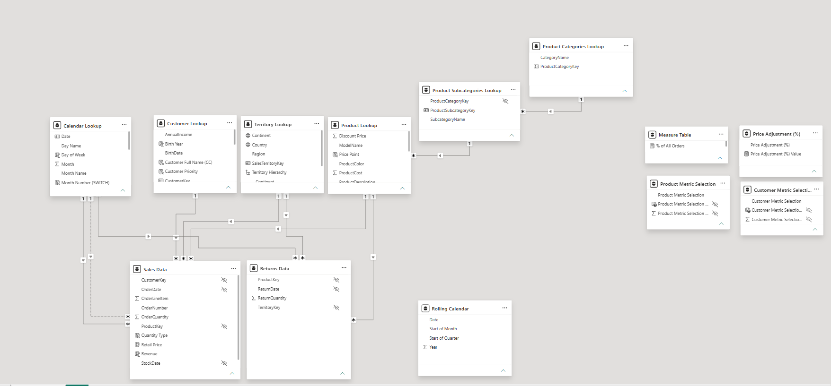Click the Sales Data fields scrollbar
Image resolution: width=831 pixels, height=386 pixels.
[238, 317]
